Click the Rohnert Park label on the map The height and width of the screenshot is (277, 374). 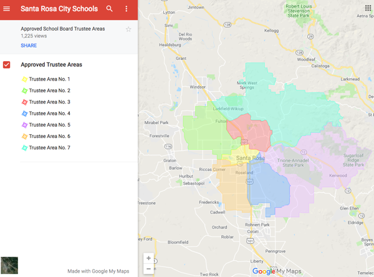257,225
